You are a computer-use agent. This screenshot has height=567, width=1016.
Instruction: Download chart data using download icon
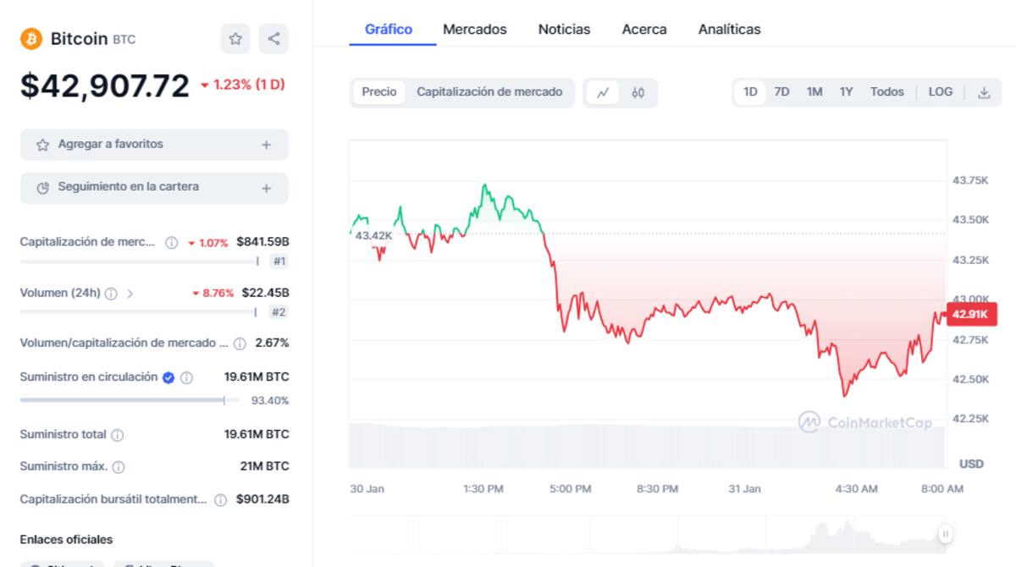pyautogui.click(x=984, y=93)
